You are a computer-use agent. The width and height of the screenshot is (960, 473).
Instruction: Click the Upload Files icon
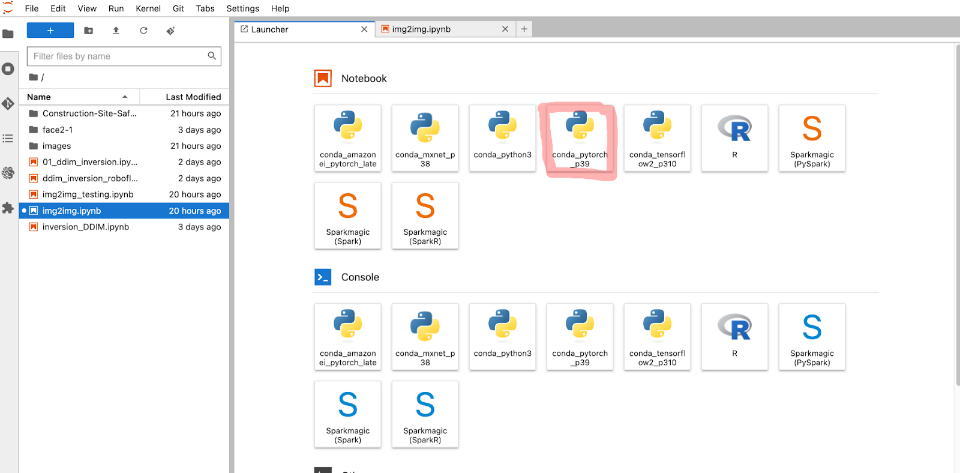(x=116, y=31)
